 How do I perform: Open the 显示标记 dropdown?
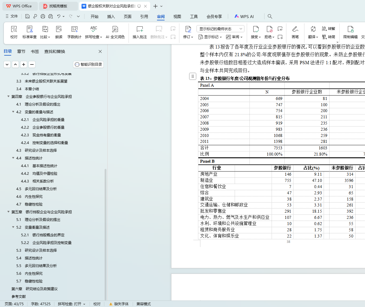pos(210,37)
